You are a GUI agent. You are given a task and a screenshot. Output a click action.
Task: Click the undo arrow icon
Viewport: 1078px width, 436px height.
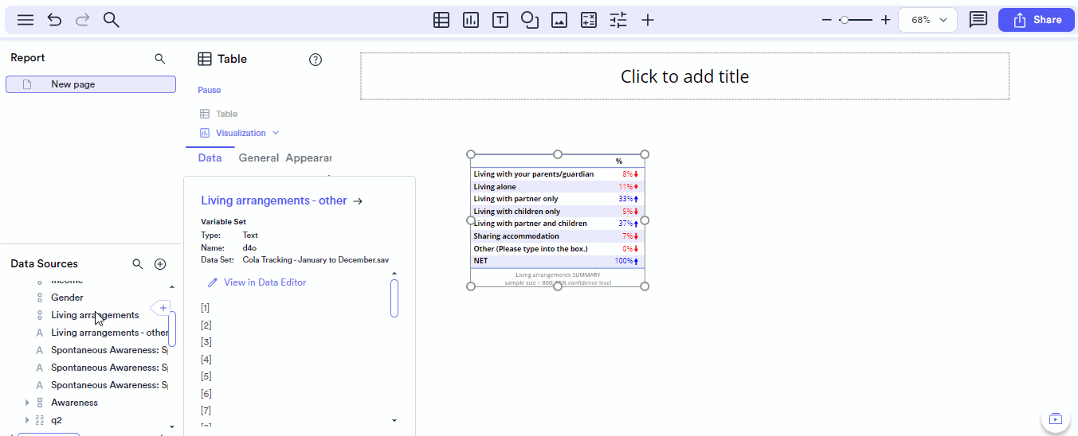pyautogui.click(x=54, y=20)
